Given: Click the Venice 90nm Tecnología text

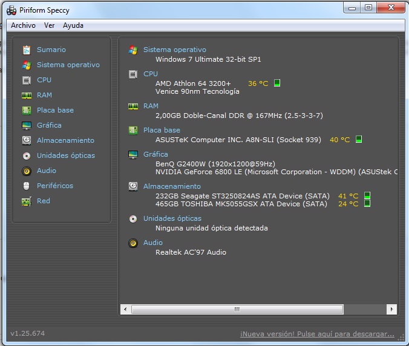Looking at the screenshot, I should pyautogui.click(x=197, y=91).
